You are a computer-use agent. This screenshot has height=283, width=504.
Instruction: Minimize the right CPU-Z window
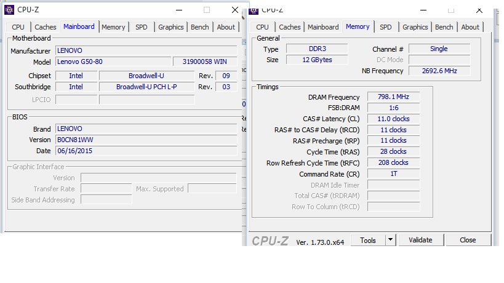click(423, 10)
